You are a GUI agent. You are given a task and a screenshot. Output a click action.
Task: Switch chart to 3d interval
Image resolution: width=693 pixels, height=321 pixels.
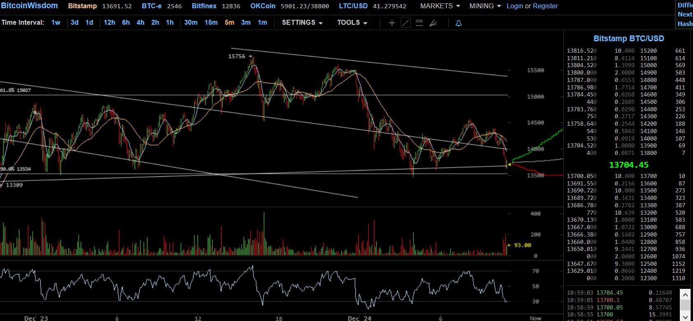click(x=75, y=23)
